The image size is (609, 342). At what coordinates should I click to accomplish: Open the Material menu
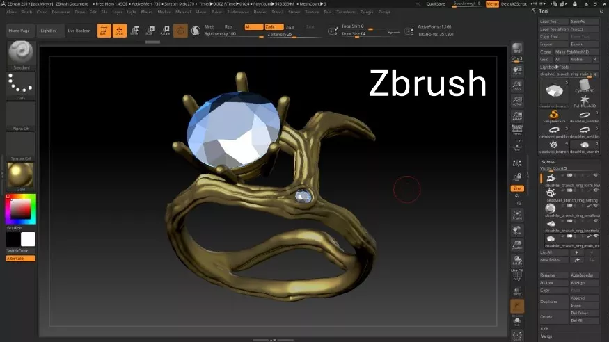[x=183, y=12]
